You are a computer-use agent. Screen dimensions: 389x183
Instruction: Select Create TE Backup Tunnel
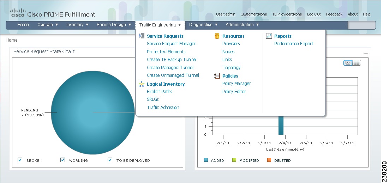coord(172,60)
